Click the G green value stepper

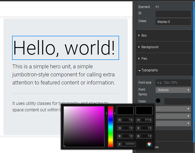point(127,128)
